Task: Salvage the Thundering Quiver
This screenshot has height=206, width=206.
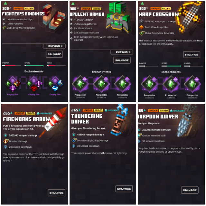Action: pyautogui.click(x=124, y=189)
